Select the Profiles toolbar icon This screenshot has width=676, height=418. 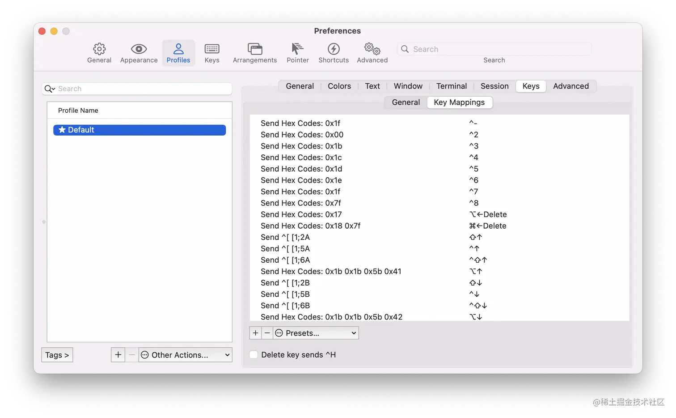tap(178, 53)
